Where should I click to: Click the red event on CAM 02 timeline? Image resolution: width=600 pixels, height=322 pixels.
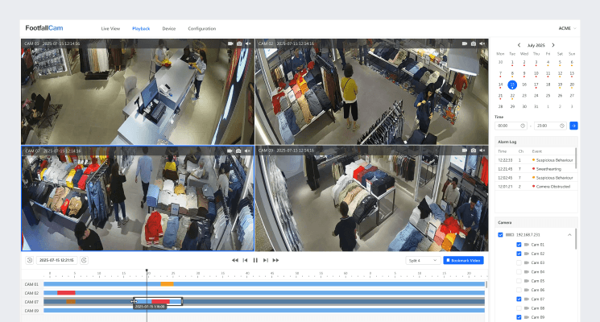66,293
